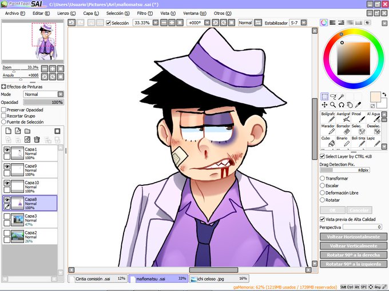The image size is (389, 291).
Task: Choose the Lapiz pencil tool
Action: click(x=374, y=142)
